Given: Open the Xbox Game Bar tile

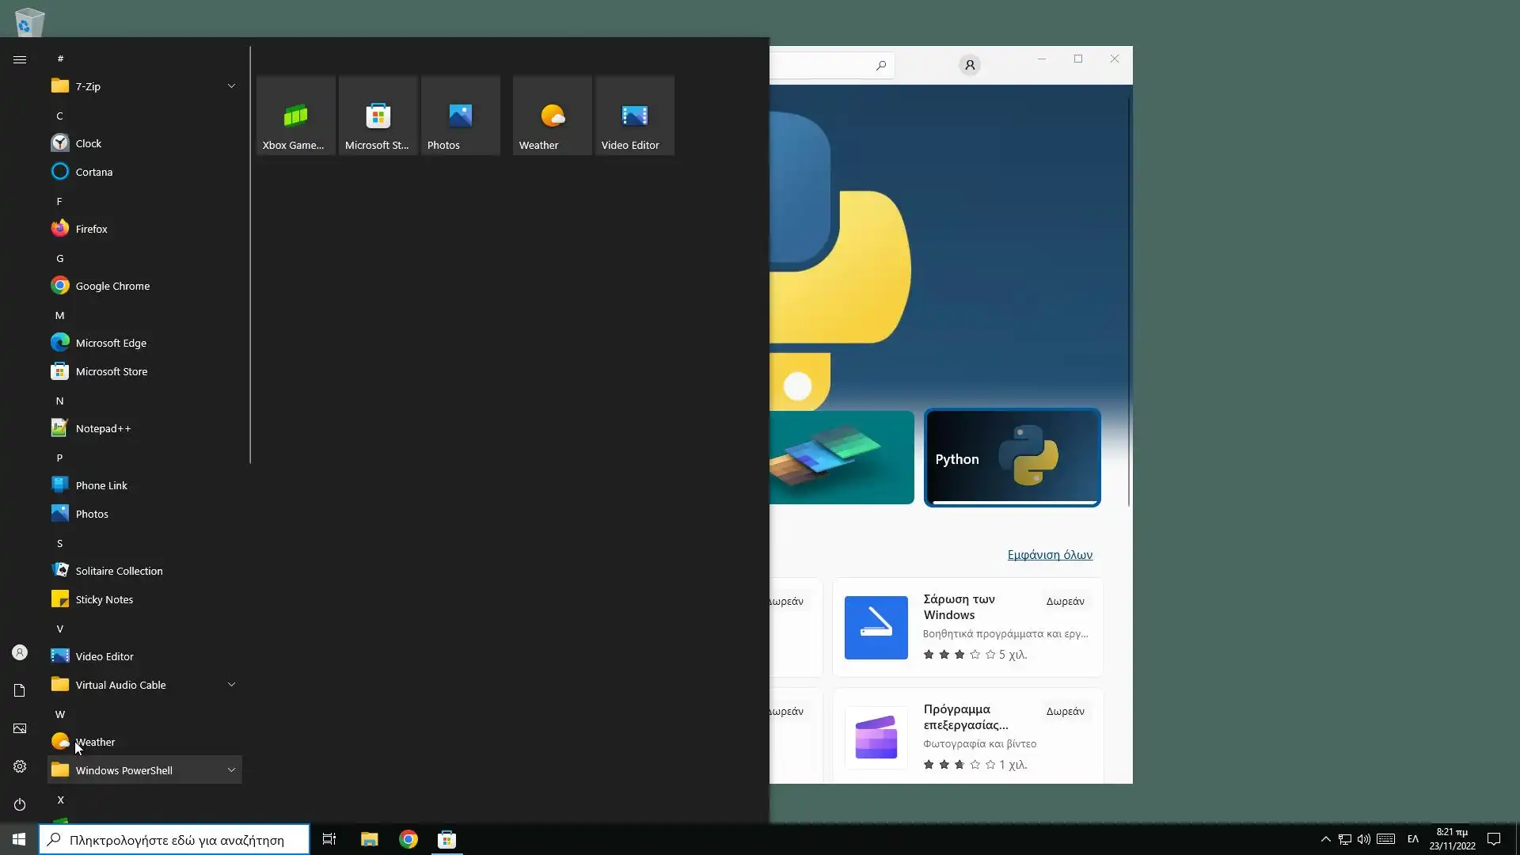Looking at the screenshot, I should (295, 116).
